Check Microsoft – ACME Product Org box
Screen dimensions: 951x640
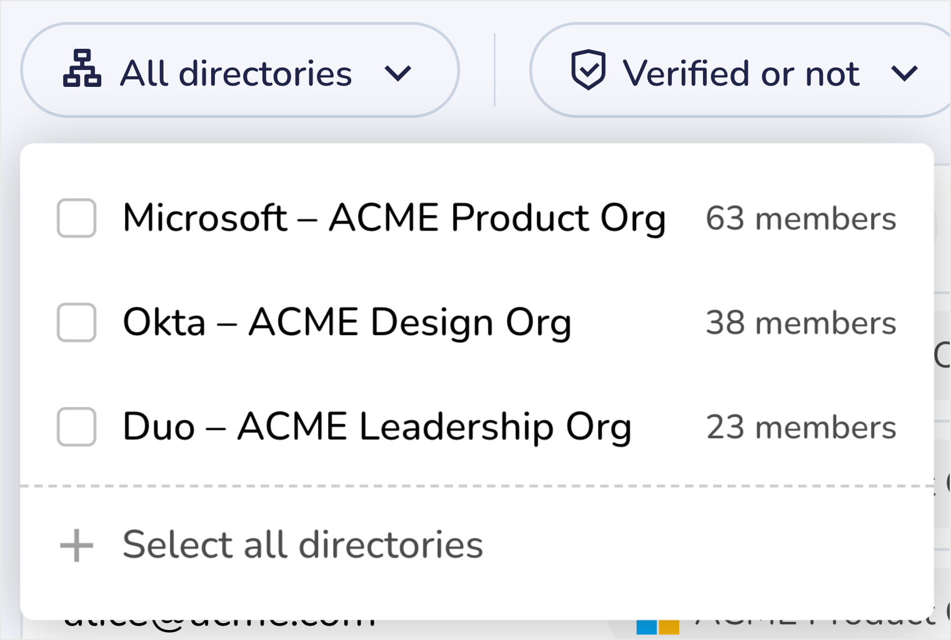(x=76, y=218)
